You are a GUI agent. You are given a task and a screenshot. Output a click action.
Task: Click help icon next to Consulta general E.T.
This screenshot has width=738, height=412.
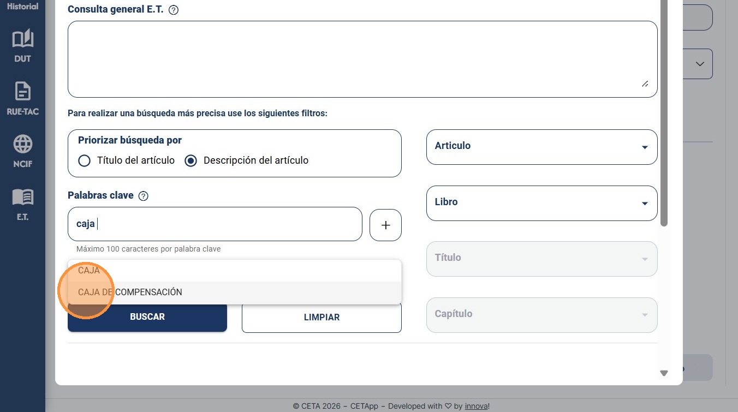coord(174,10)
